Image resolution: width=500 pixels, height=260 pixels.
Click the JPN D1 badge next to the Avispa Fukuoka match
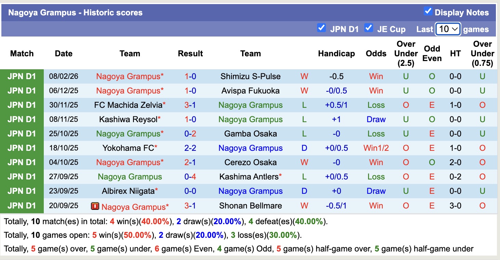point(22,91)
